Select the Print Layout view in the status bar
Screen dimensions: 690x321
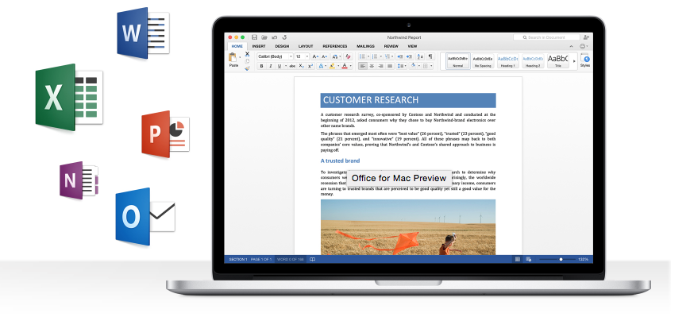tap(518, 259)
